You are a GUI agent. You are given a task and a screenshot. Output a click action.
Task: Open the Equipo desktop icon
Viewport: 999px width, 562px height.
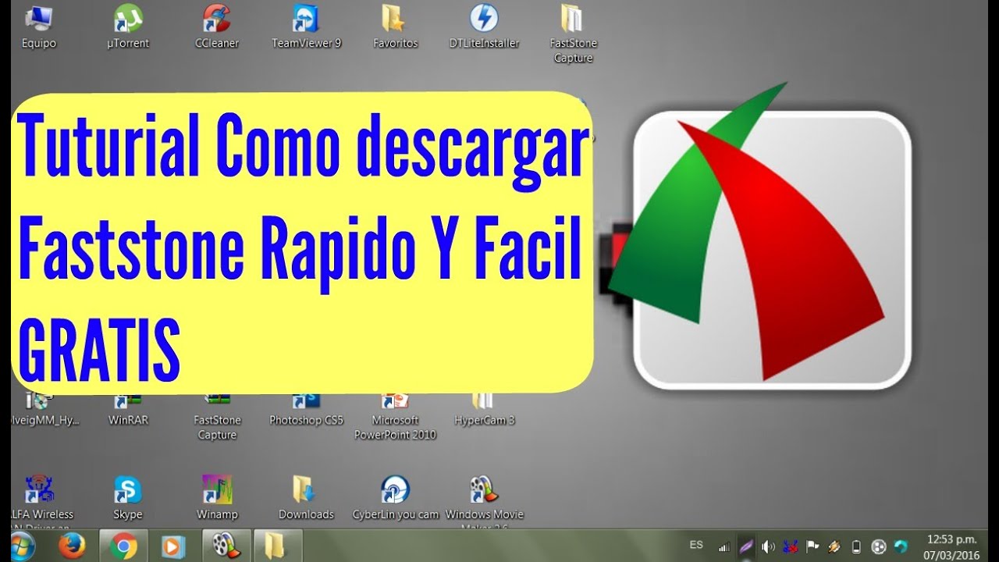coord(38,26)
